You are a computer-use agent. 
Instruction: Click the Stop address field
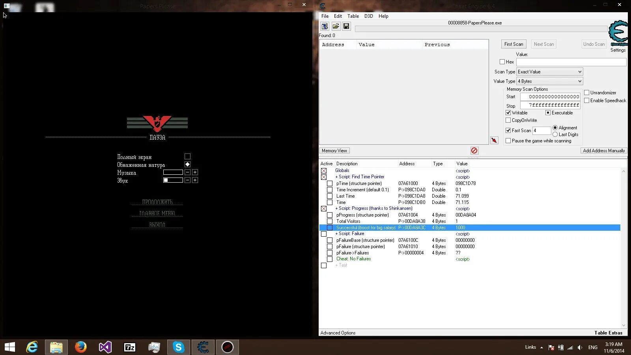[x=550, y=105]
